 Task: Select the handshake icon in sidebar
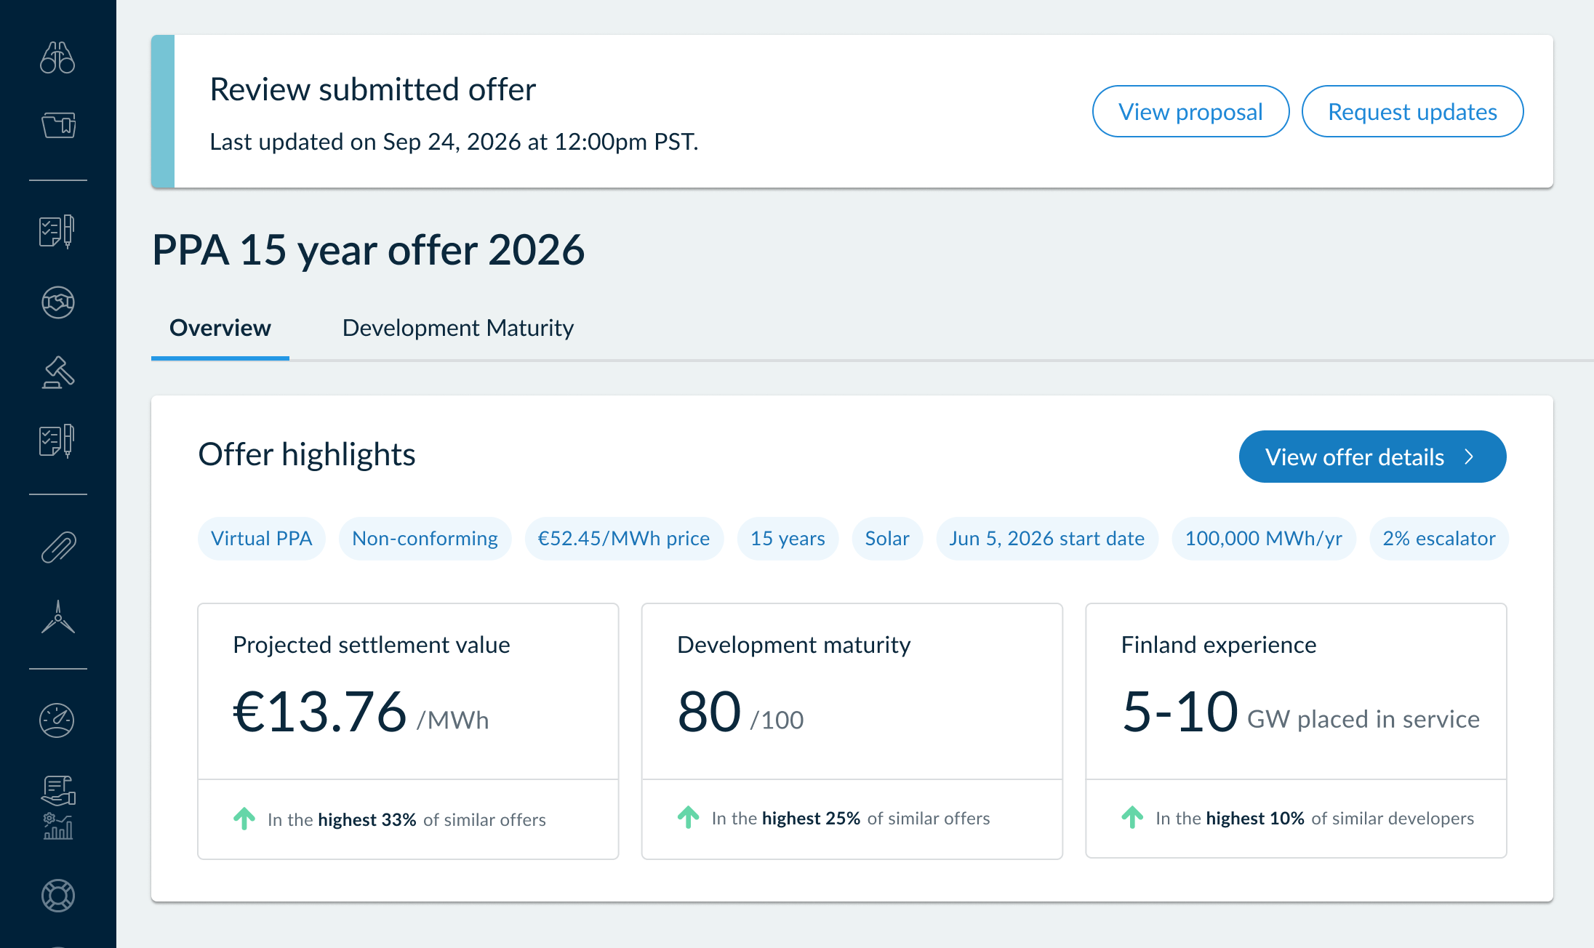(58, 302)
